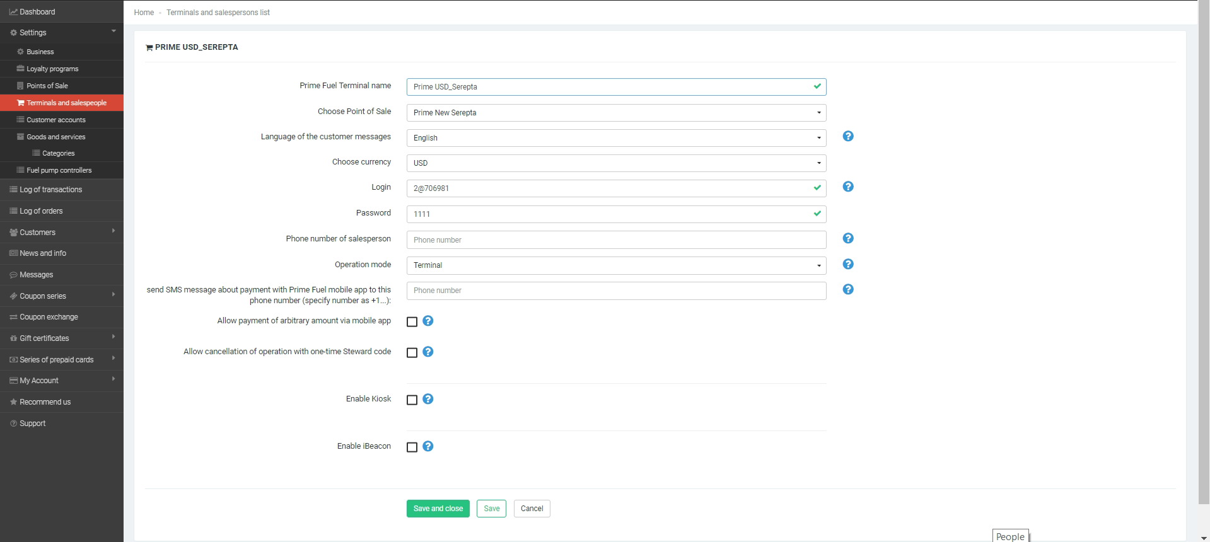This screenshot has width=1210, height=542.
Task: Click help icon for Steward code cancellation
Action: [x=428, y=352]
